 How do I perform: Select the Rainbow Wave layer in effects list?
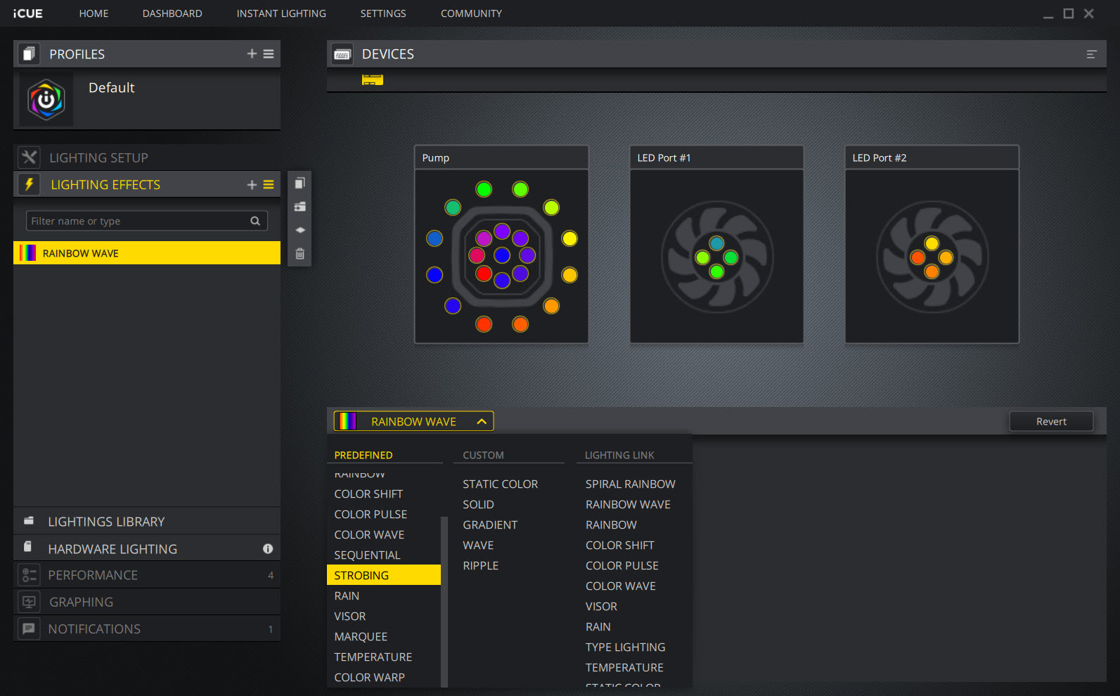pos(147,253)
